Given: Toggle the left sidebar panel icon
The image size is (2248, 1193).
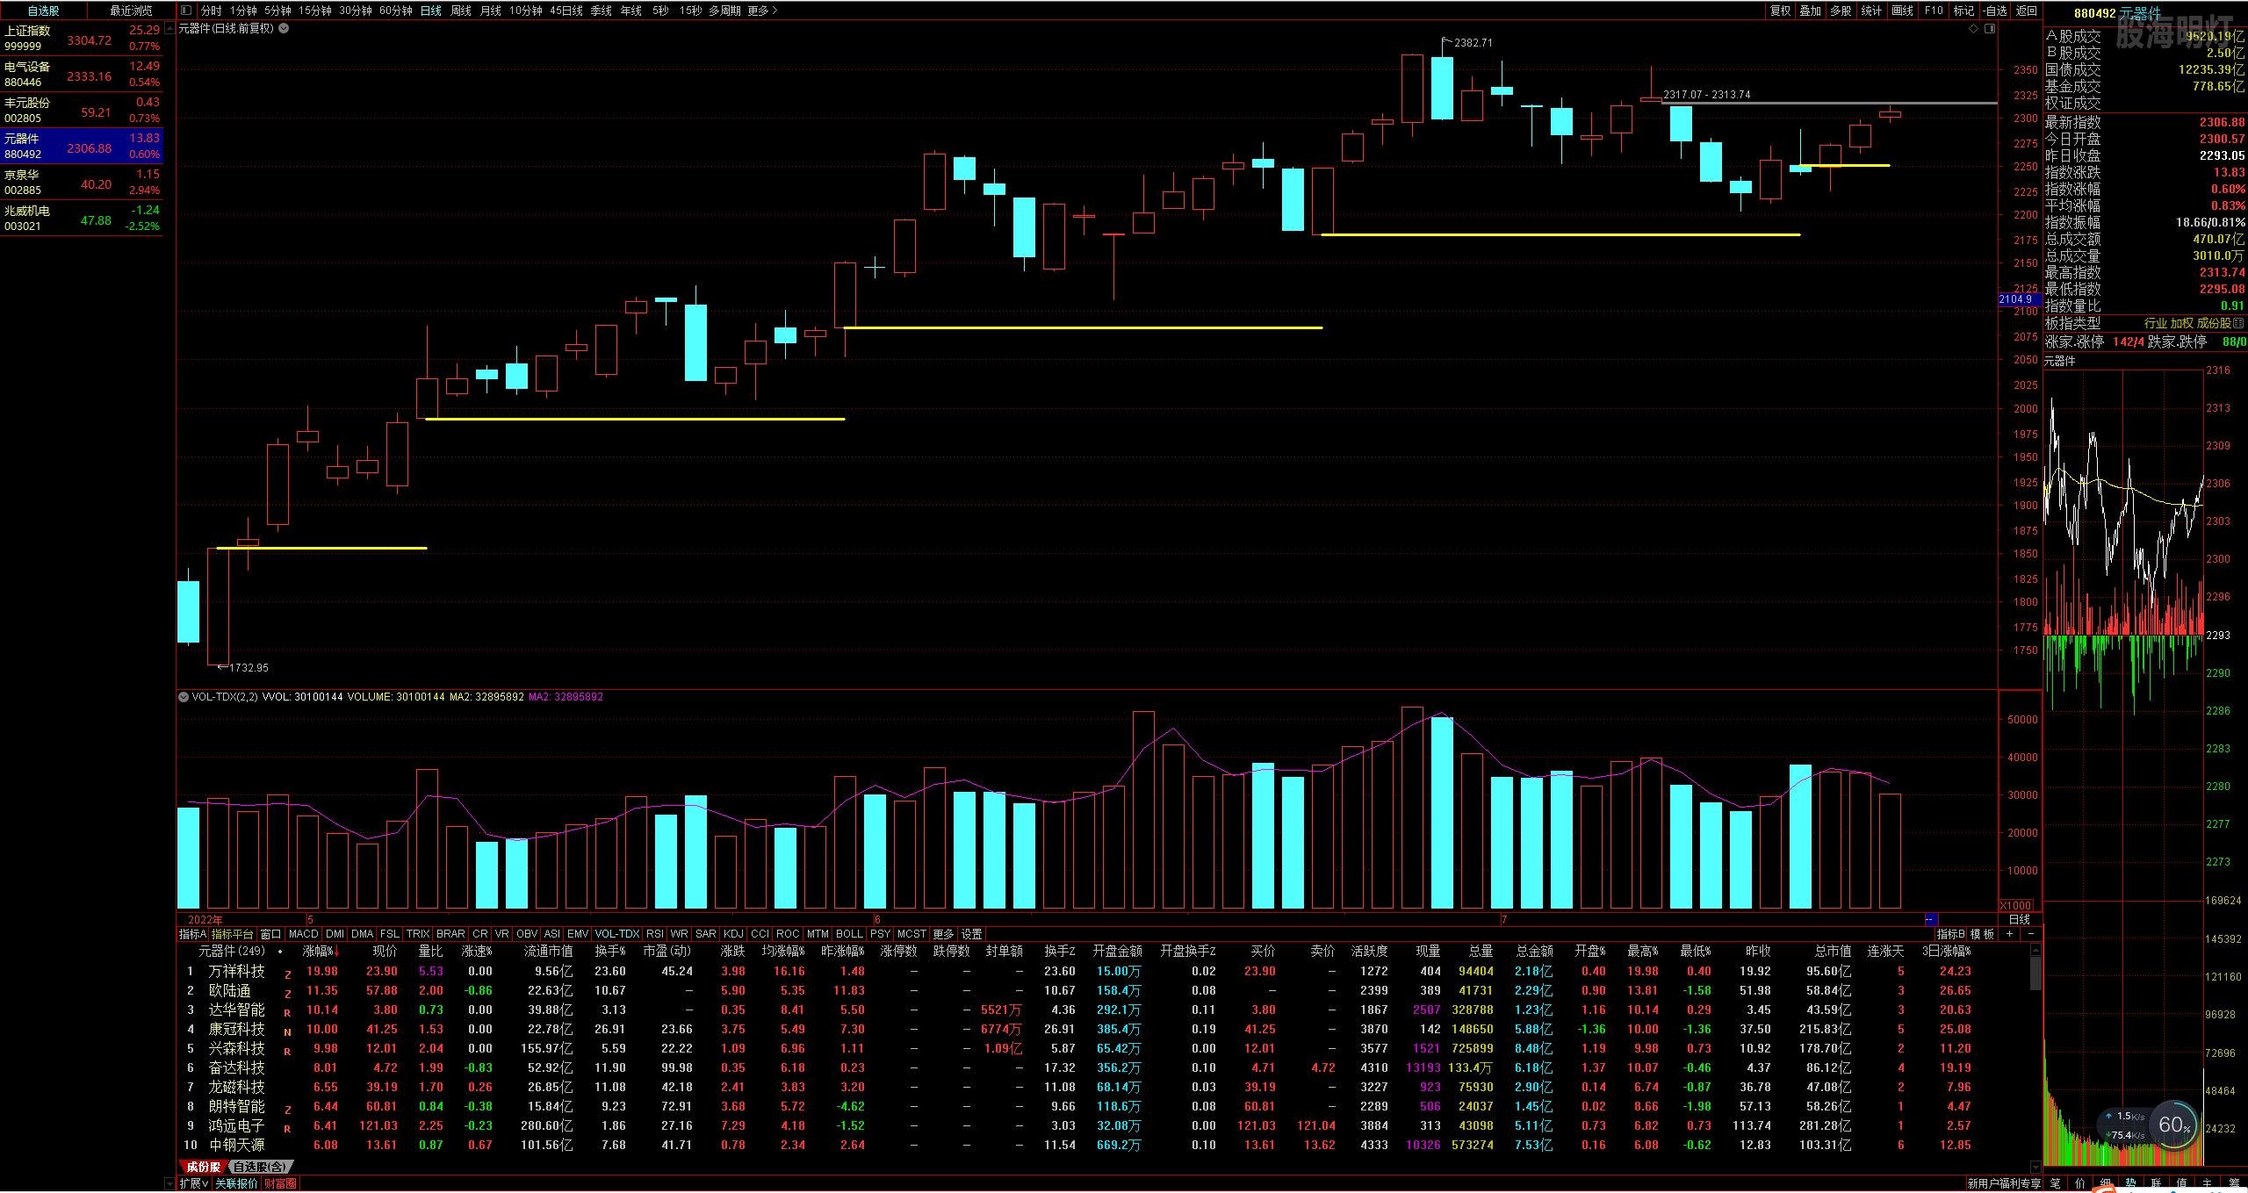Looking at the screenshot, I should [x=185, y=11].
